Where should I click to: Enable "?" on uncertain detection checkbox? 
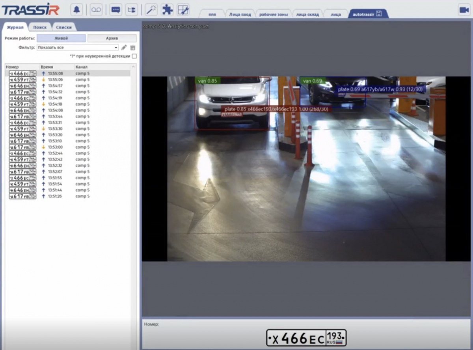134,56
